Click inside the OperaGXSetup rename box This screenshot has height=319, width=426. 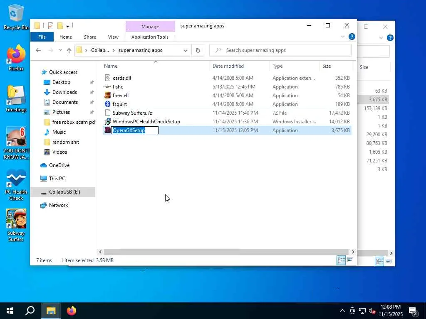[x=135, y=130]
